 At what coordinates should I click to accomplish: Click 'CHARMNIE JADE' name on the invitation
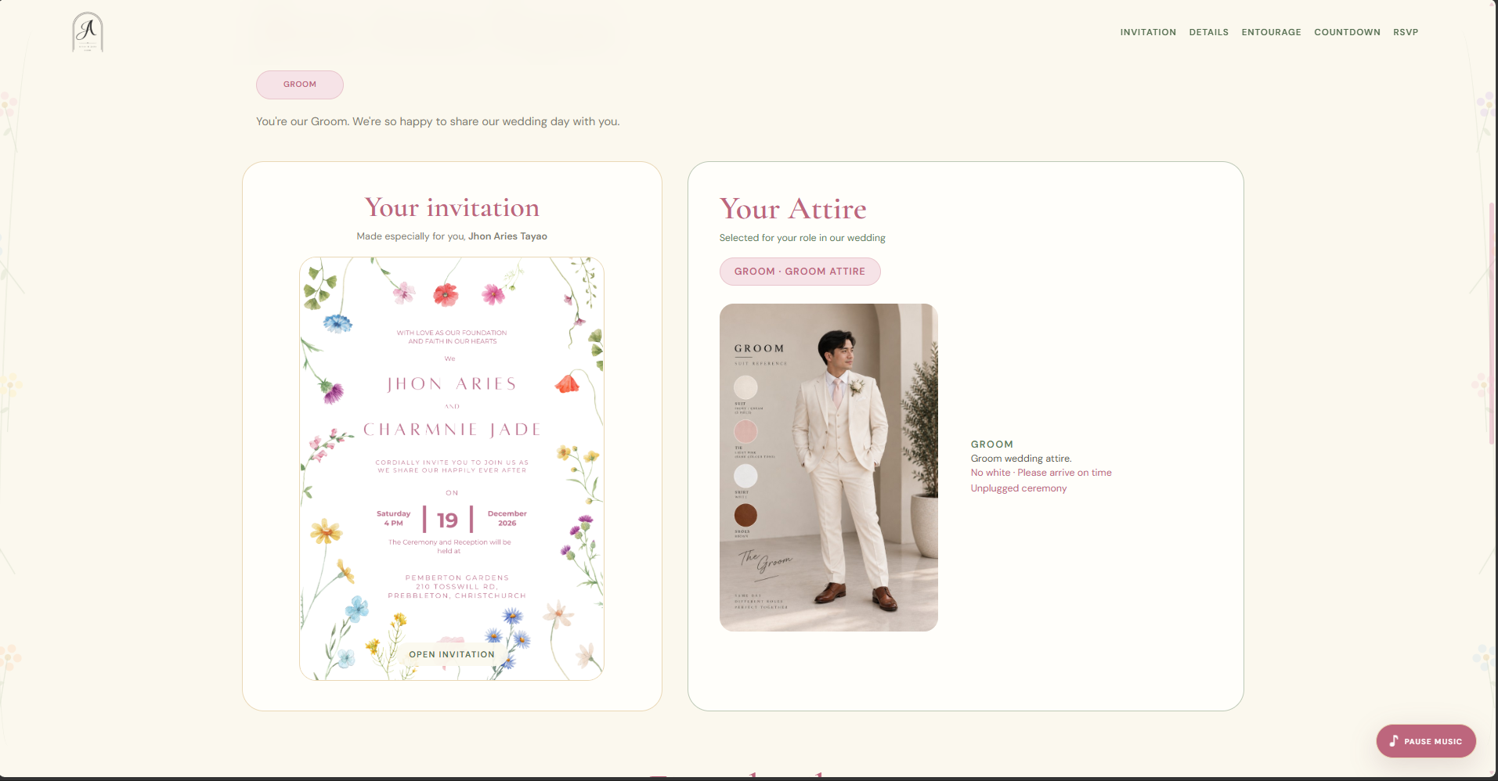pyautogui.click(x=453, y=430)
